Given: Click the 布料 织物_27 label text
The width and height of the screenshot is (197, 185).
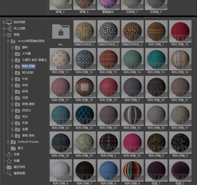Looking at the screenshot, I should point(180,128).
